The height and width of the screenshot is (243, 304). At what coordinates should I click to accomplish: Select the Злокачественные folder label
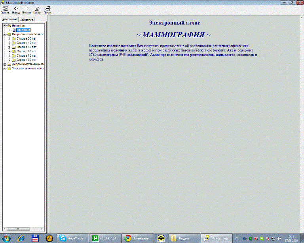(x=28, y=68)
